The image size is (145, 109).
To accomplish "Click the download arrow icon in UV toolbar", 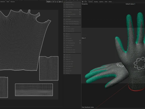I will point(62,2).
